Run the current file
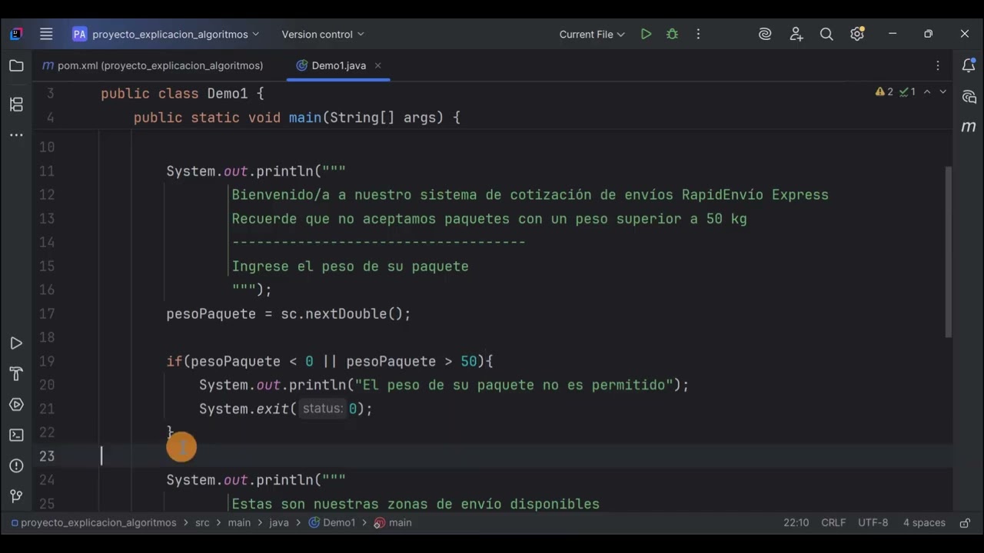 [646, 34]
